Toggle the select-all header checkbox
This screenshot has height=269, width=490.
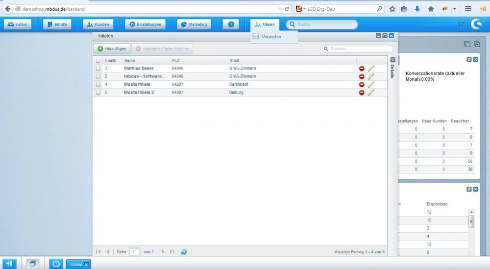98,61
